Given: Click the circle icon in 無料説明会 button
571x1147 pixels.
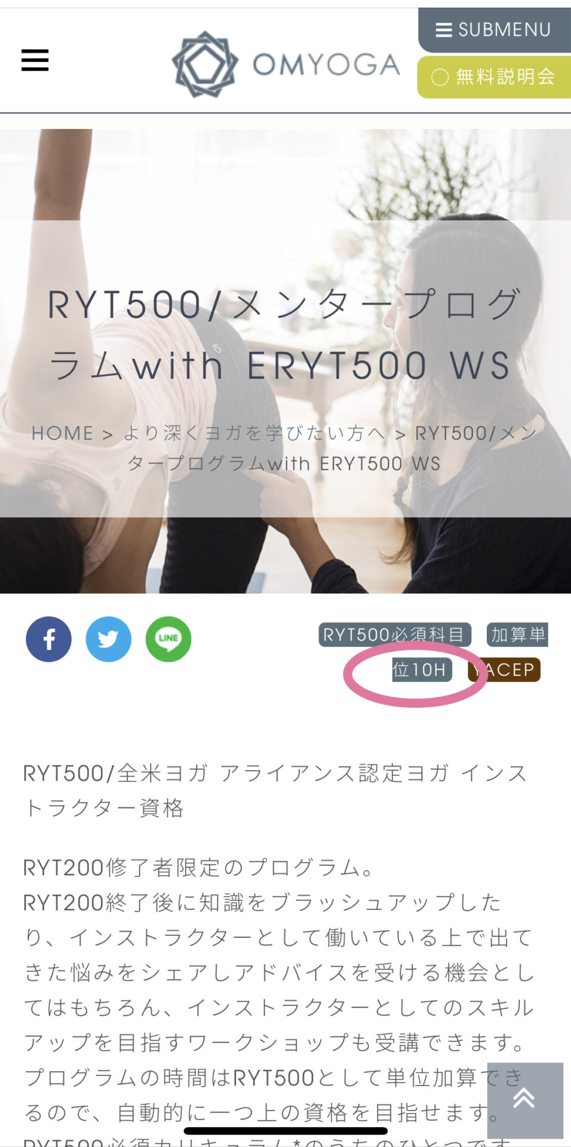Looking at the screenshot, I should (440, 77).
